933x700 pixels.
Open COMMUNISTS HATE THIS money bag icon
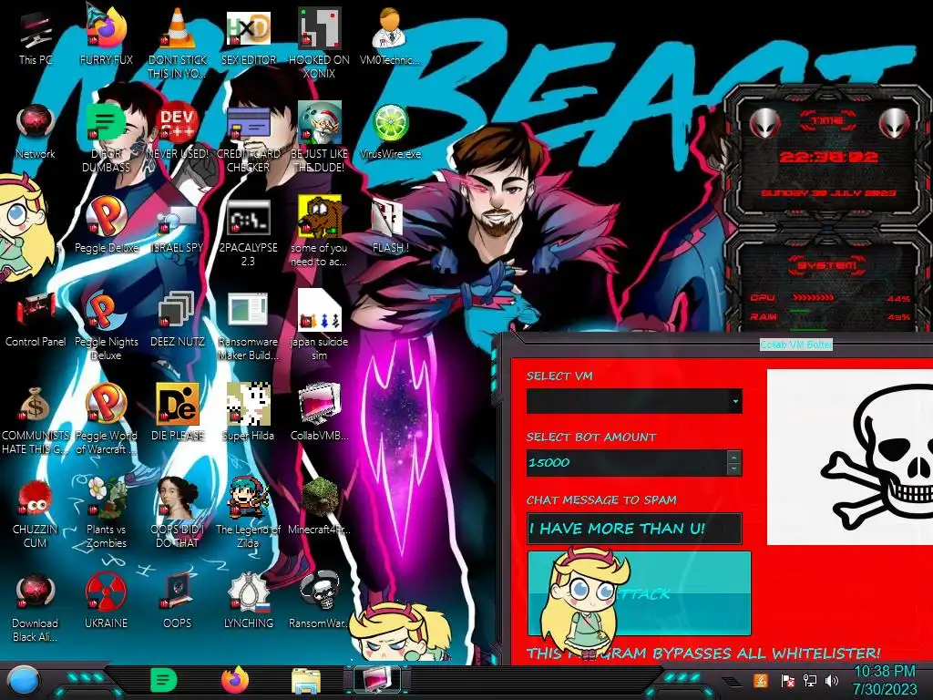click(36, 419)
